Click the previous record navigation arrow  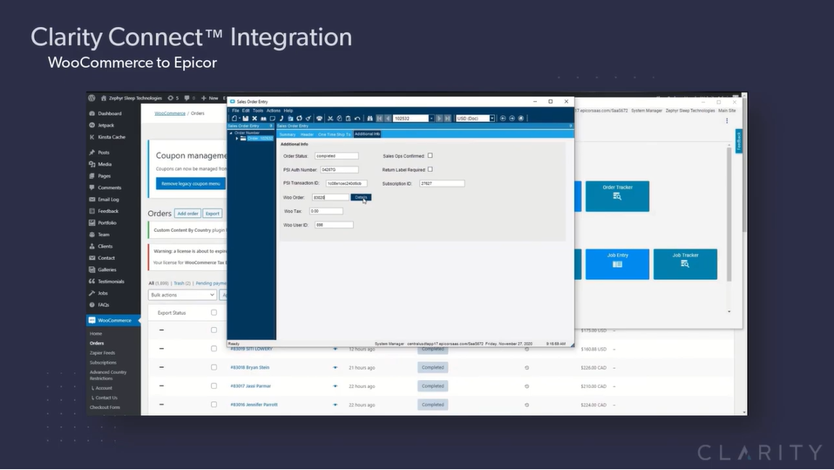point(388,119)
